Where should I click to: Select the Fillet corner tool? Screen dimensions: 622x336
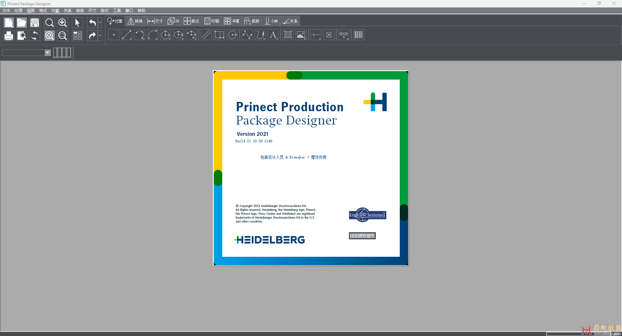click(x=153, y=35)
